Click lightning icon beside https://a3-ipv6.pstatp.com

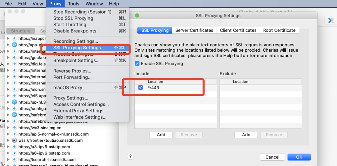coord(15,147)
